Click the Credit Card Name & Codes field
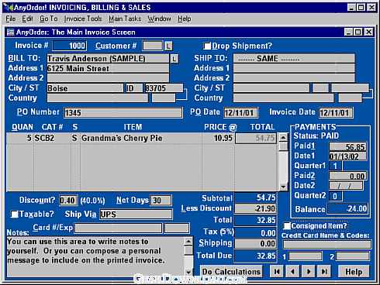The width and height of the screenshot is (380, 285). [327, 244]
